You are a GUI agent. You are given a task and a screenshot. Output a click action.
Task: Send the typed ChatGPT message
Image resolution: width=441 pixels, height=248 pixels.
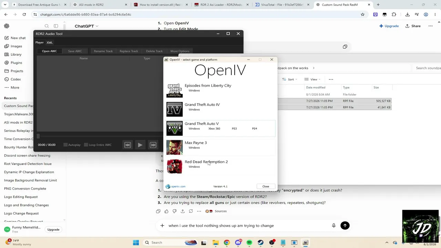(345, 226)
